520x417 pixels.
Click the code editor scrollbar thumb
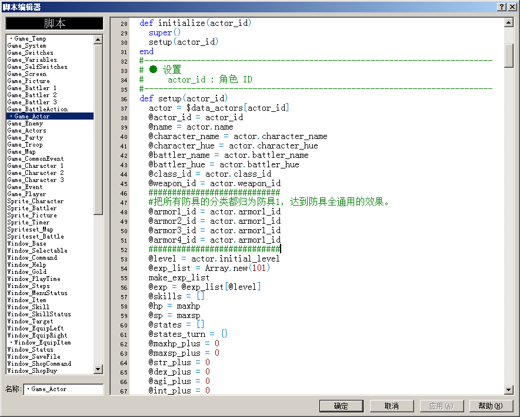pyautogui.click(x=508, y=55)
